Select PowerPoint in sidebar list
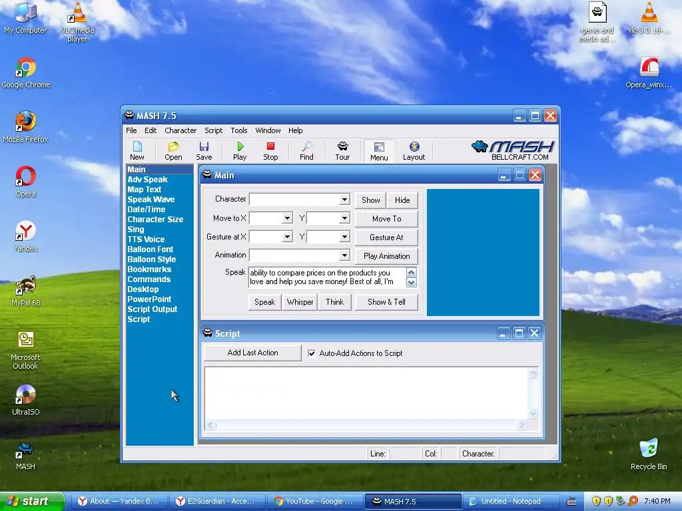682x511 pixels. pos(149,299)
